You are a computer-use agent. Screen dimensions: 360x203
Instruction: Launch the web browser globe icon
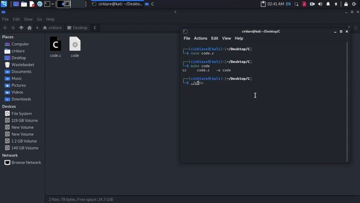coord(40,4)
